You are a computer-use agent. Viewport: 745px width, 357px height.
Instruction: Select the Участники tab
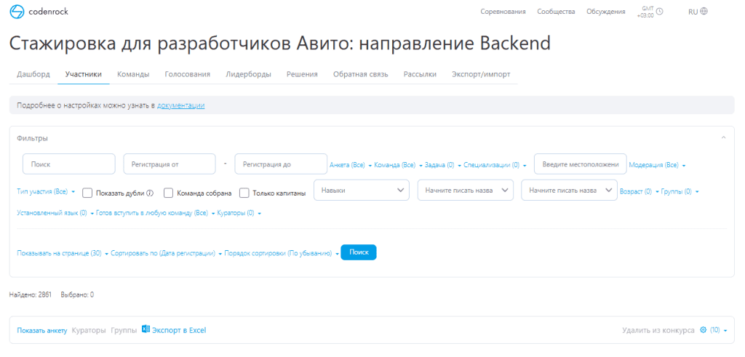click(x=84, y=74)
